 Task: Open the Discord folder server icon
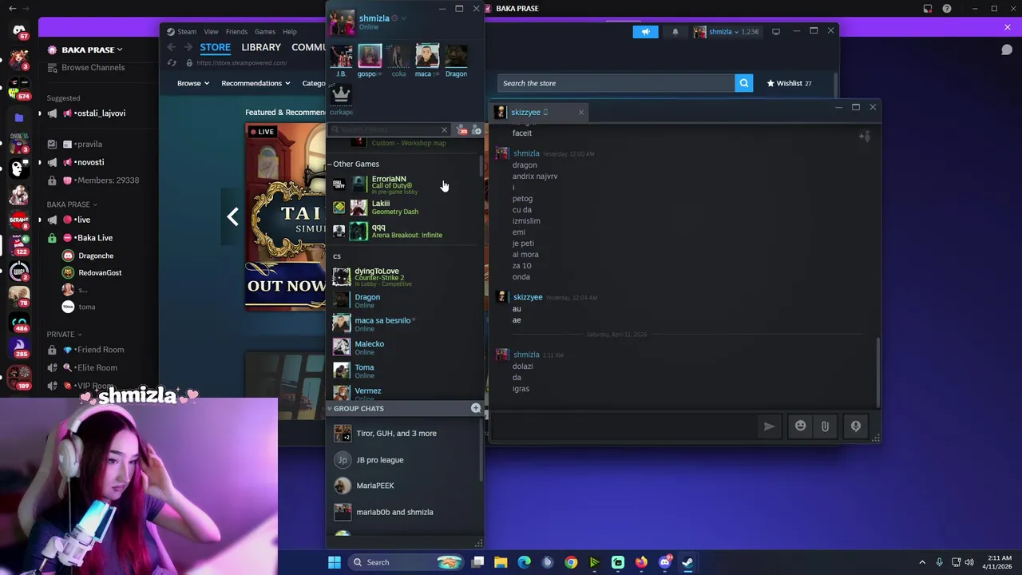[19, 117]
